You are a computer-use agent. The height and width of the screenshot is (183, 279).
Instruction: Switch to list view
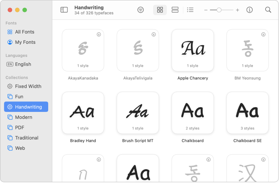pyautogui.click(x=190, y=10)
